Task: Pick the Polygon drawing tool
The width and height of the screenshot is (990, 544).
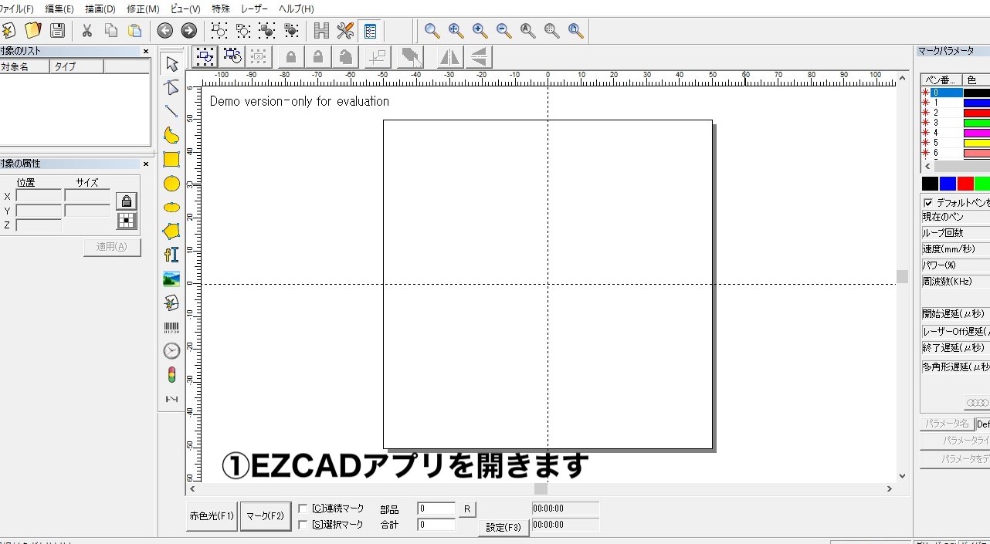Action: coord(171,231)
